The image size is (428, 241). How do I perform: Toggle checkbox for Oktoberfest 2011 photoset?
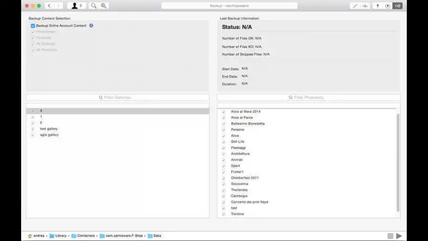[223, 178]
